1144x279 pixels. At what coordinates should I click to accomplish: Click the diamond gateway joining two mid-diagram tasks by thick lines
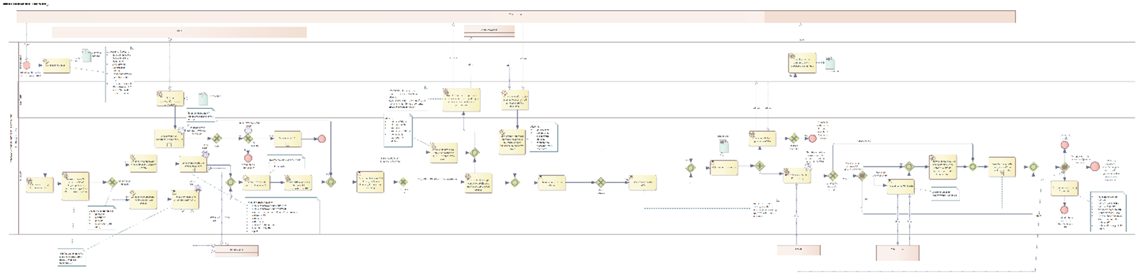(x=599, y=183)
